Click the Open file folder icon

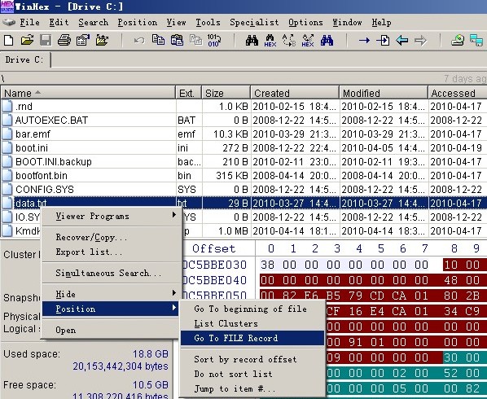point(27,41)
